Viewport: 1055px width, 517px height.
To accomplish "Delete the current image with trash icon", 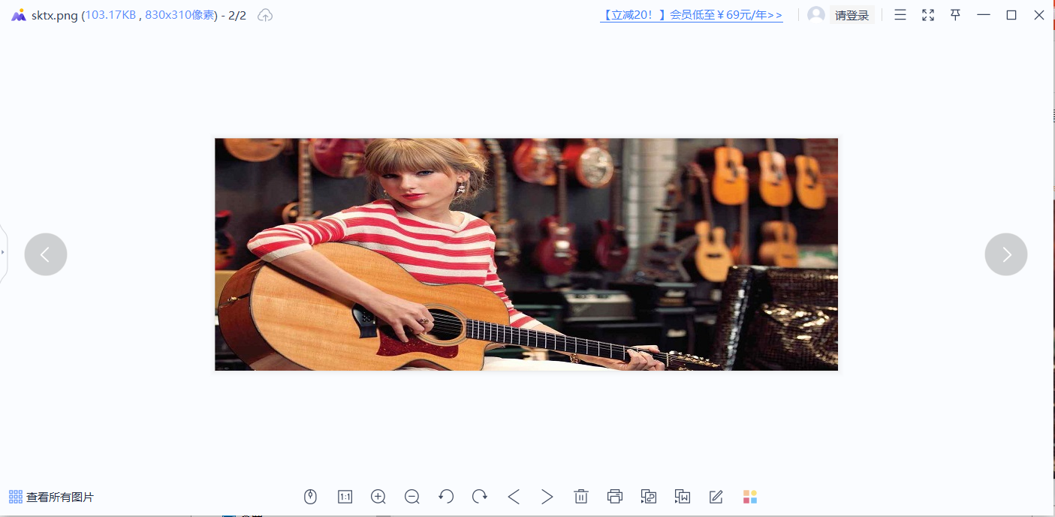I will [x=581, y=497].
